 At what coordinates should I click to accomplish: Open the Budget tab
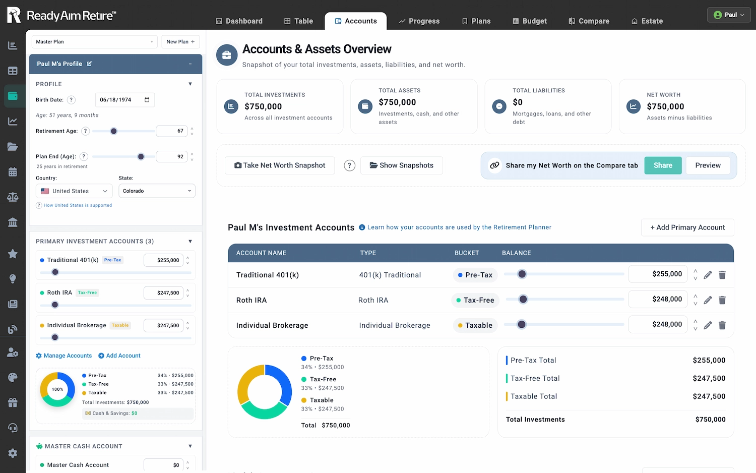(x=529, y=21)
